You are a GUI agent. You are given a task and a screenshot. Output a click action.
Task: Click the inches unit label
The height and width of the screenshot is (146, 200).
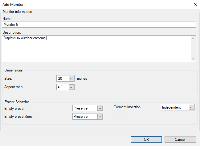pos(82,79)
